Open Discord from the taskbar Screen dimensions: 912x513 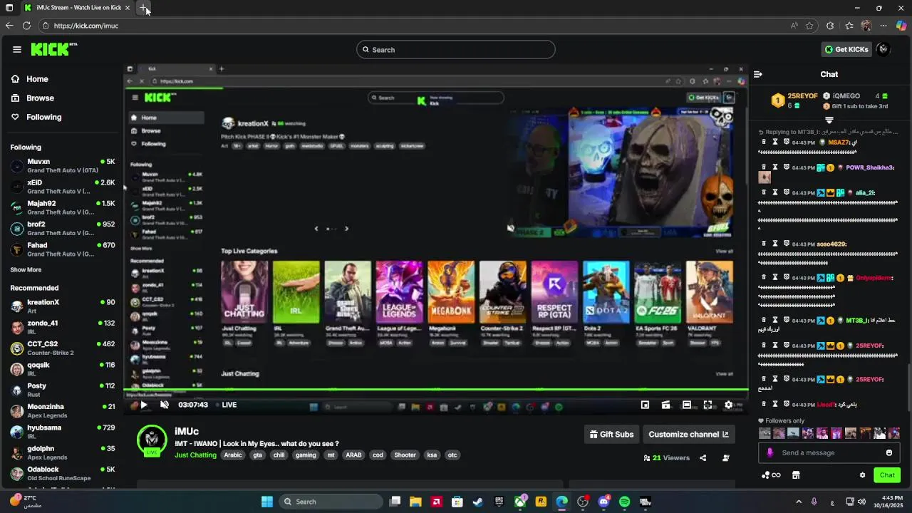604,502
